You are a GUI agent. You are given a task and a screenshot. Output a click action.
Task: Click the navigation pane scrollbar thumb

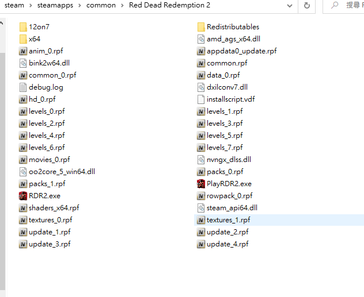click(x=2, y=171)
